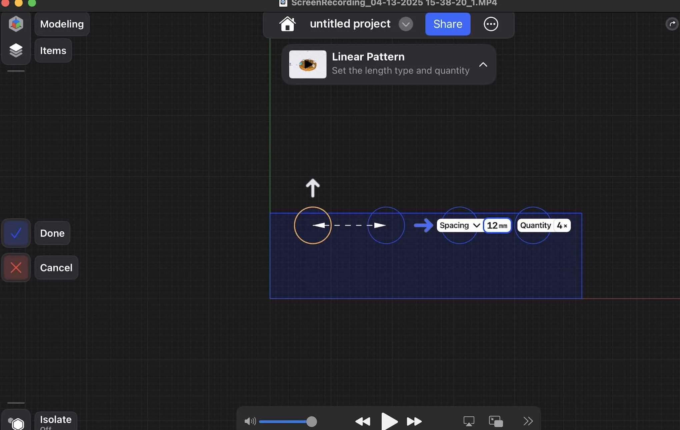The width and height of the screenshot is (680, 430).
Task: Click the blue checkmark Done icon
Action: coord(16,233)
